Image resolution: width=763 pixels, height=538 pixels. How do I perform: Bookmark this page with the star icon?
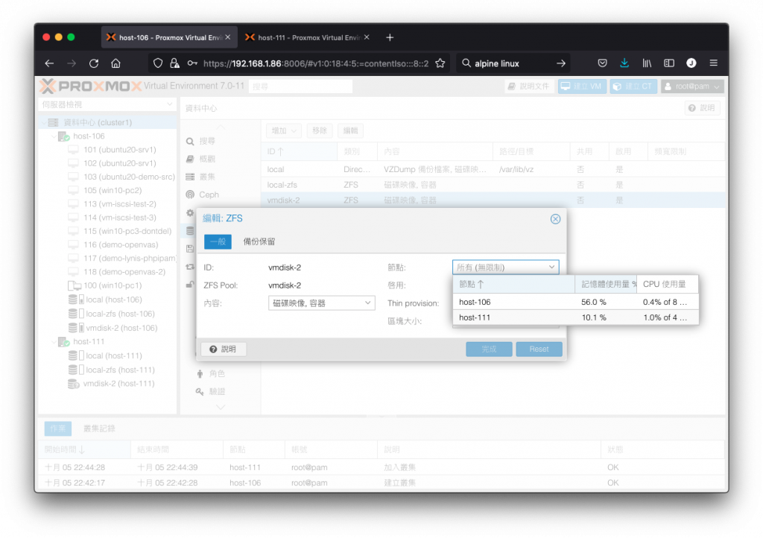440,63
